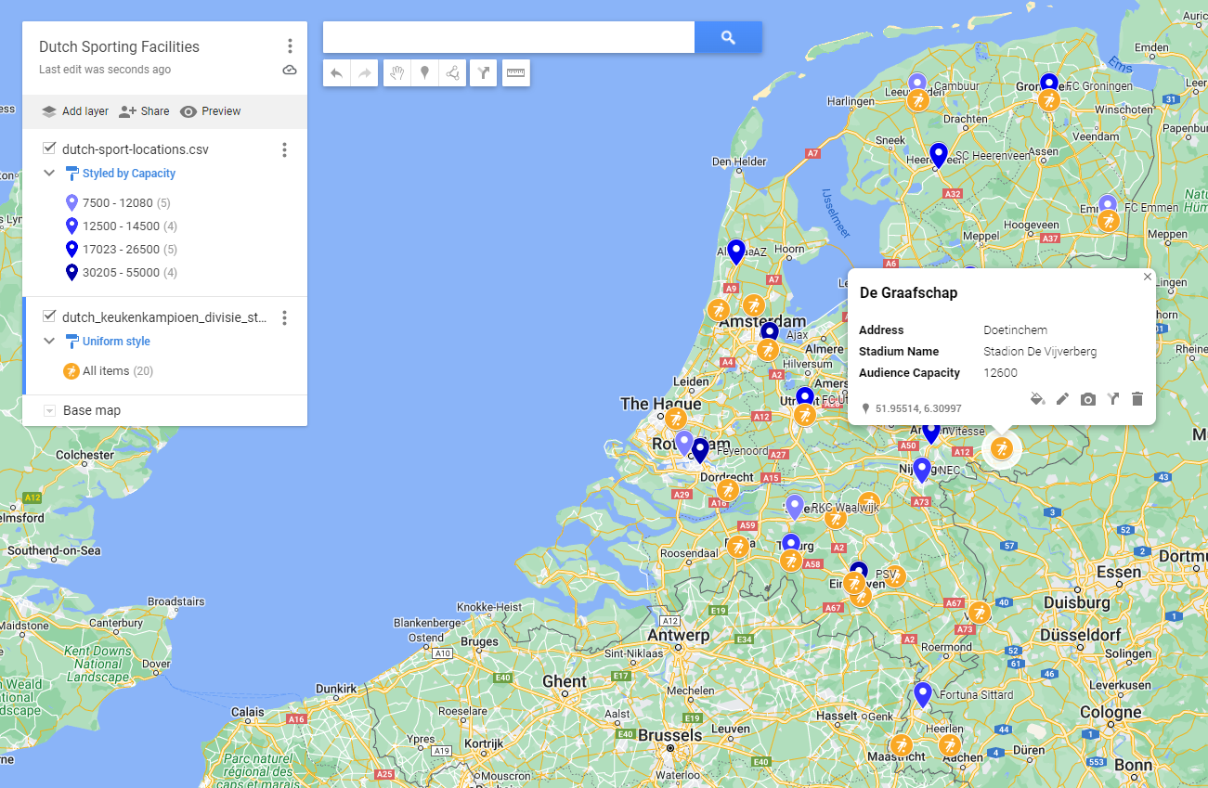This screenshot has width=1208, height=788.
Task: Click the camera add image icon in popup
Action: point(1088,399)
